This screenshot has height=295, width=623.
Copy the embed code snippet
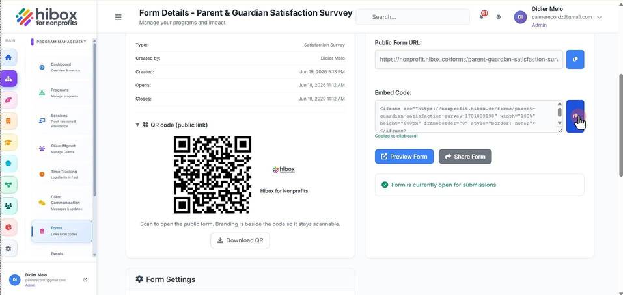pos(575,116)
